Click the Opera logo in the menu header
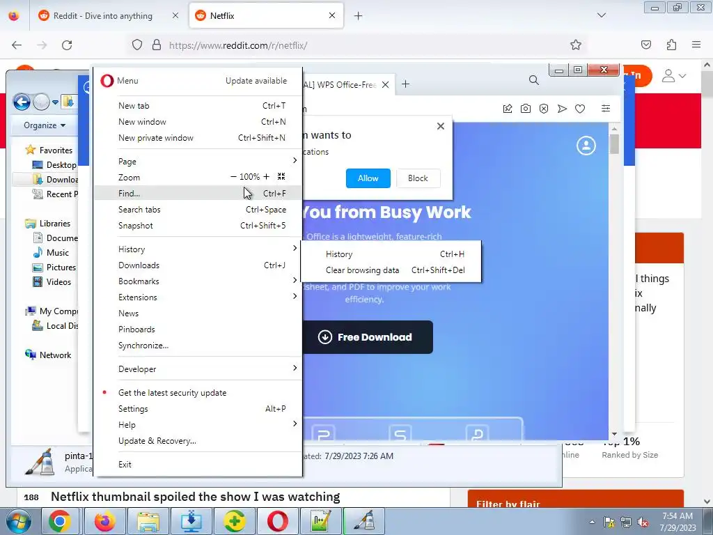Screen dimensions: 713x535 (107, 81)
